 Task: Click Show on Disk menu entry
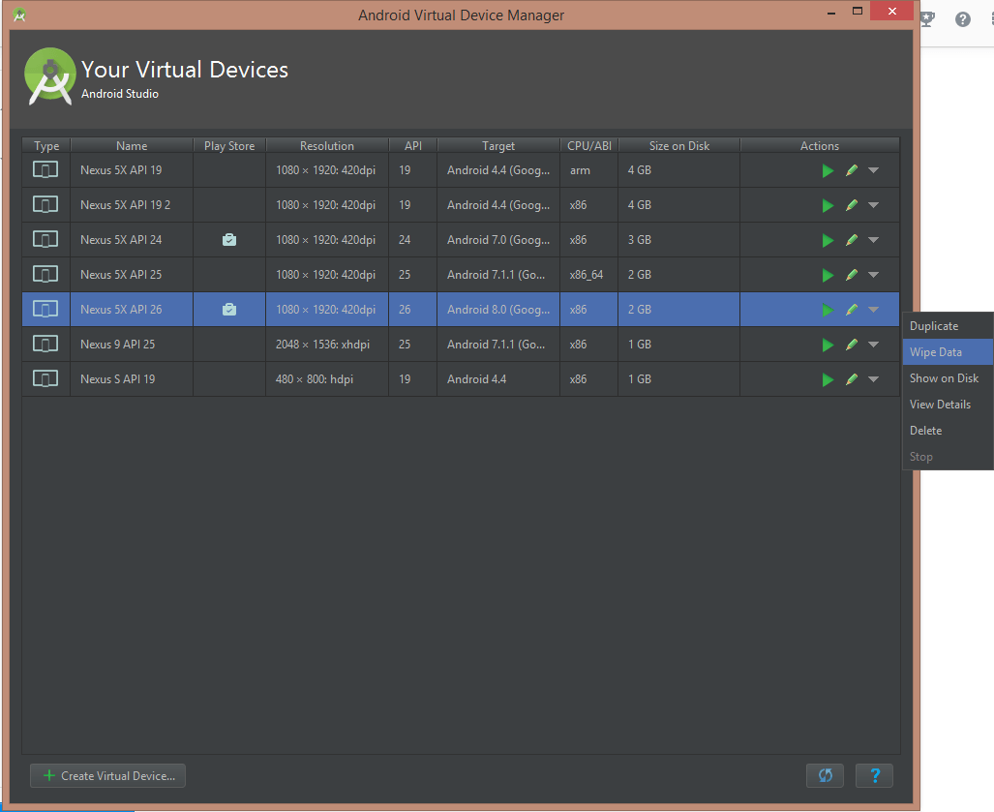[944, 378]
